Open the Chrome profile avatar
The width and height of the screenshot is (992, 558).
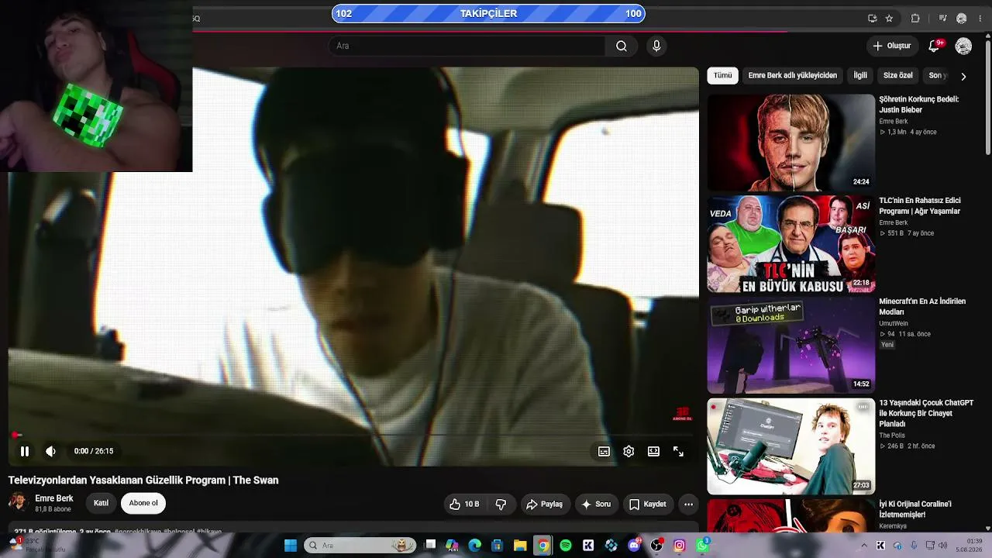[962, 19]
